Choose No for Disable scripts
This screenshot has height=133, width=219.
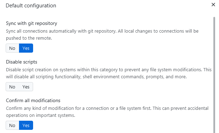pos(12,87)
